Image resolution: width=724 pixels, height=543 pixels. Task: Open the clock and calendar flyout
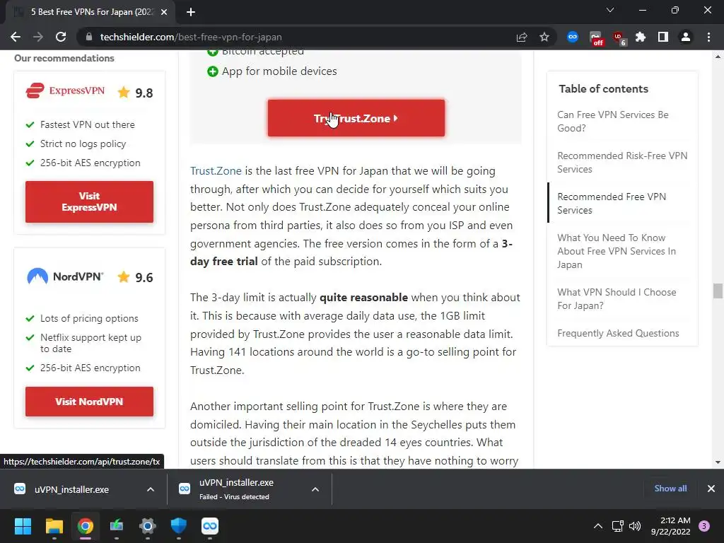[670, 526]
